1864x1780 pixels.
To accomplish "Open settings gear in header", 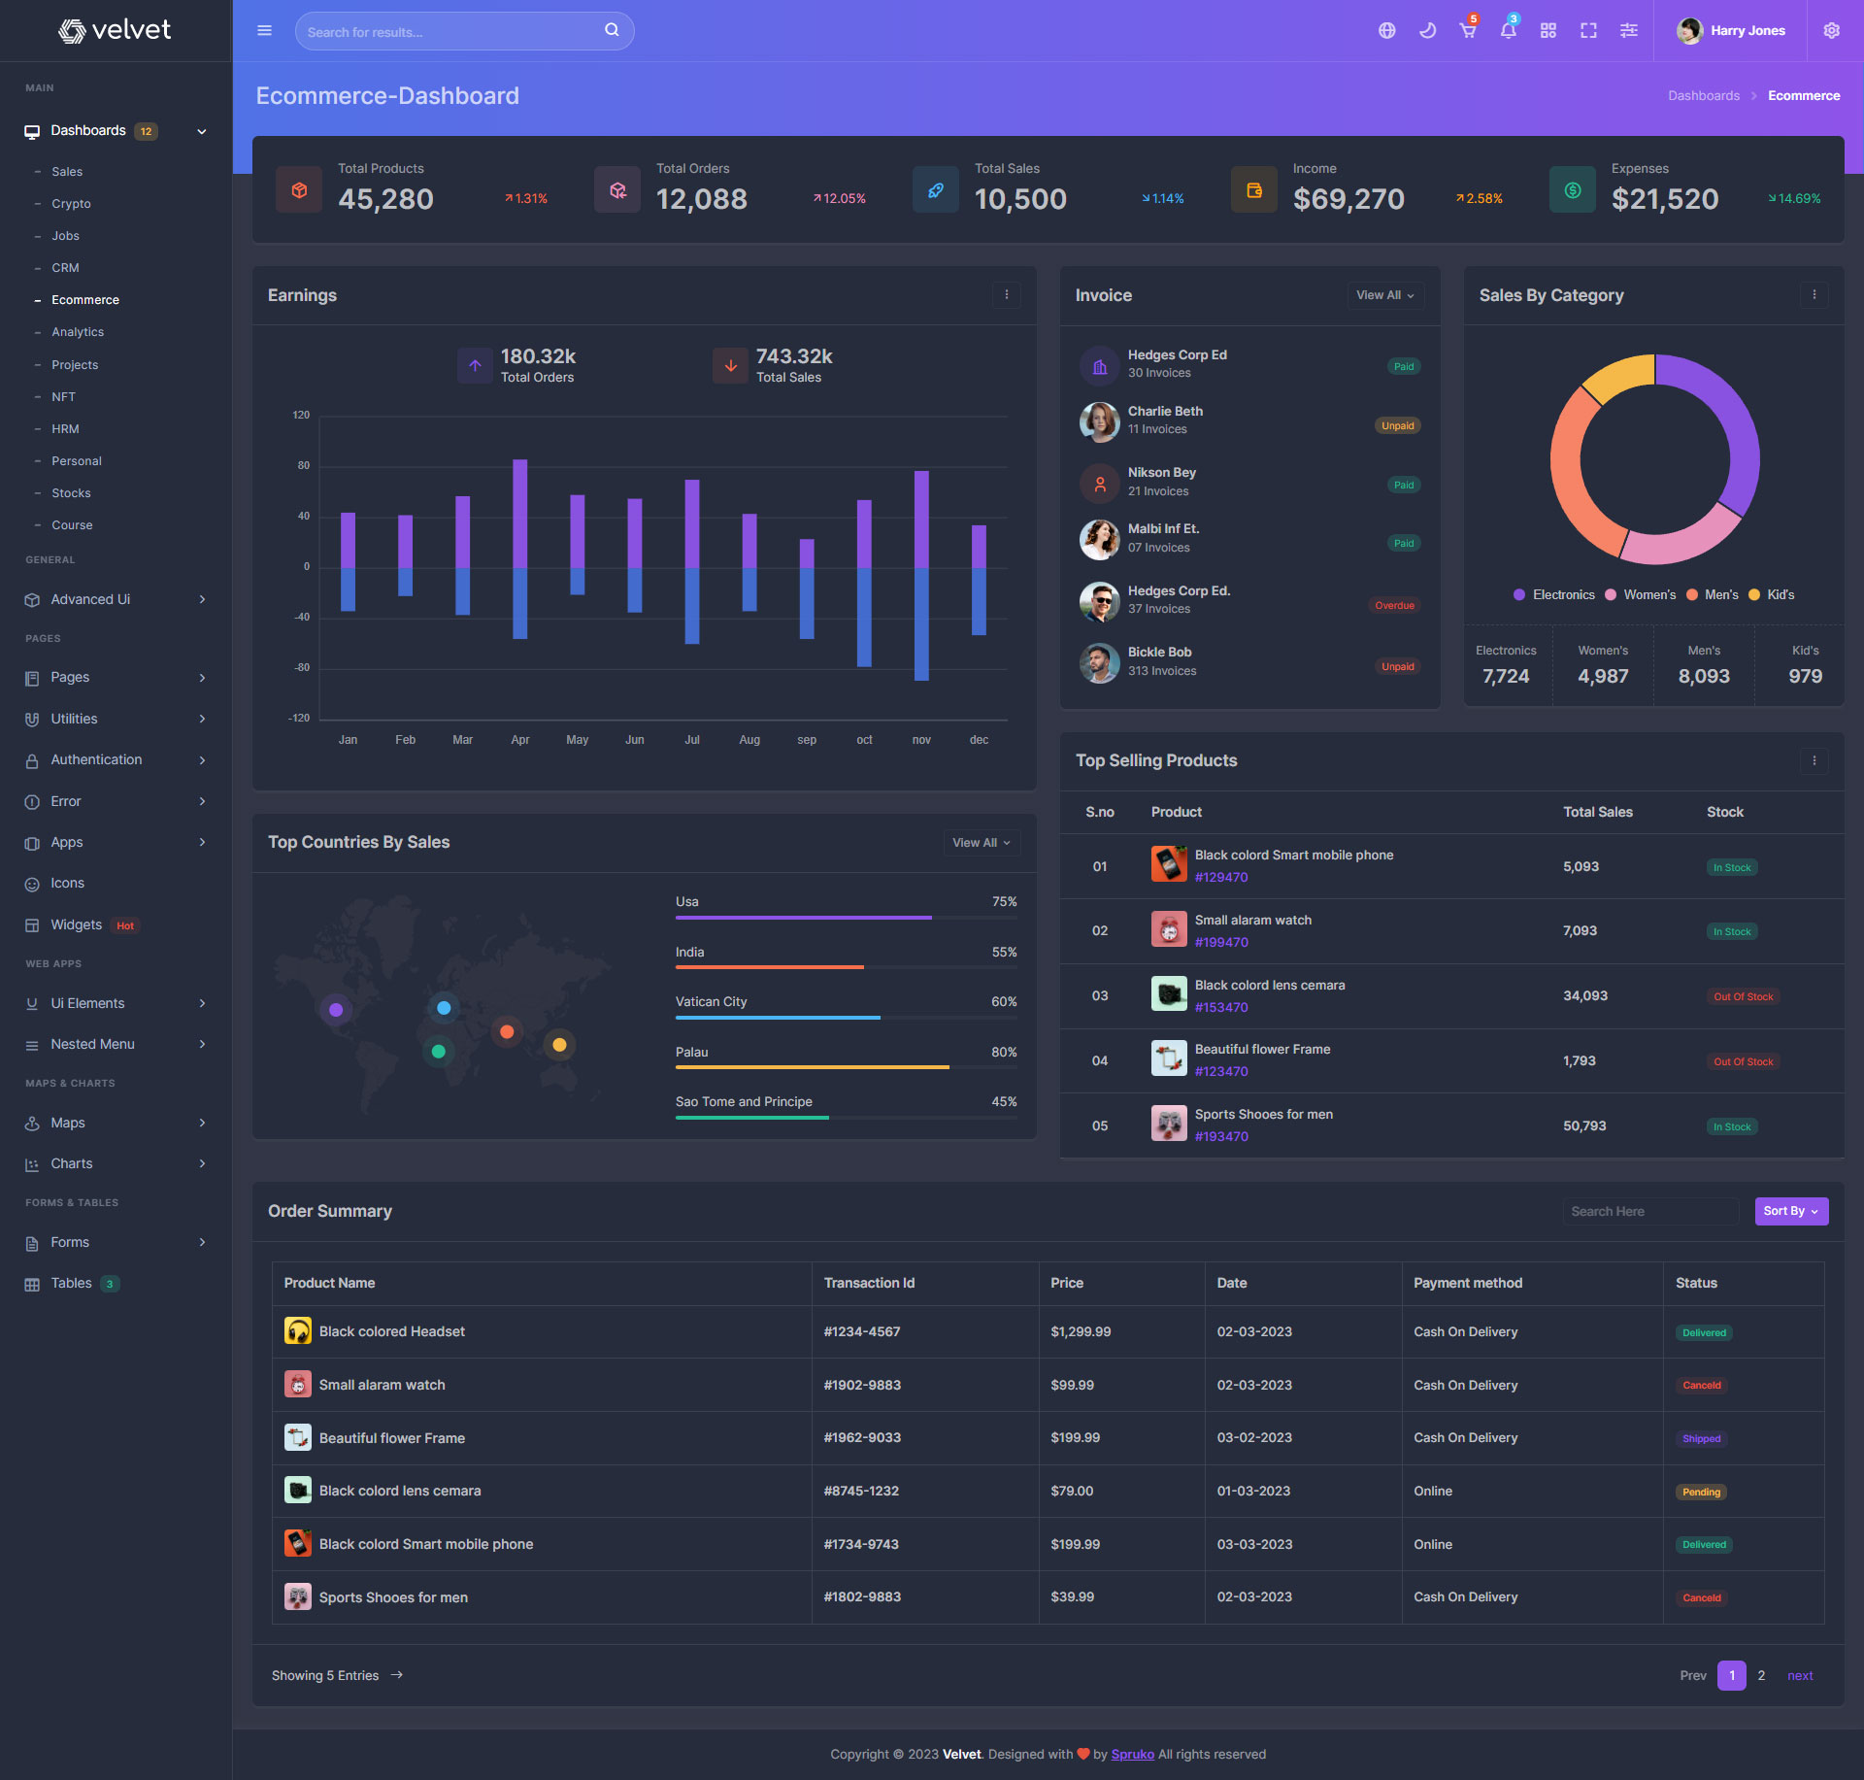I will (x=1831, y=31).
